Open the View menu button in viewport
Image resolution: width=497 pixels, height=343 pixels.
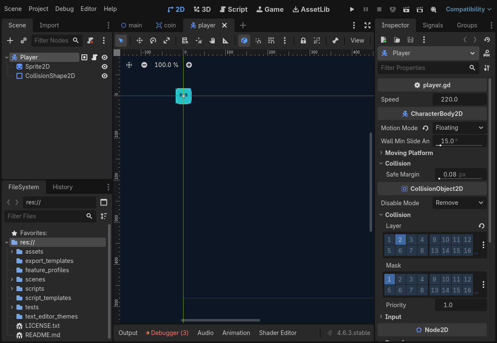(x=357, y=40)
